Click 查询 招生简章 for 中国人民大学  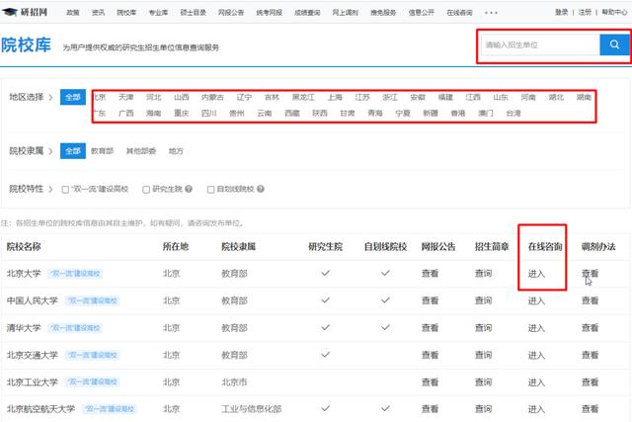pos(483,300)
